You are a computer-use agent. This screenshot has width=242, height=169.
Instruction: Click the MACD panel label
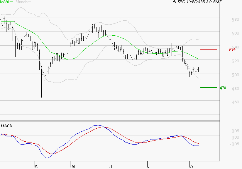coord(7,126)
